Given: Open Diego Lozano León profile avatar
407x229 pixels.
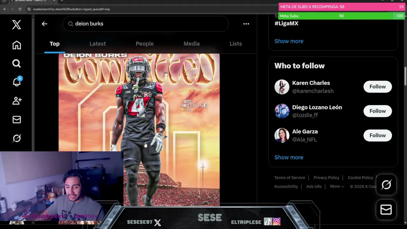Looking at the screenshot, I should click(x=282, y=111).
